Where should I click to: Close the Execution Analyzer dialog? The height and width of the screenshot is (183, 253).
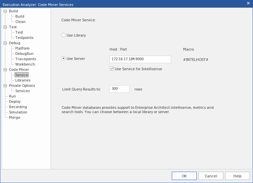[x=248, y=4]
